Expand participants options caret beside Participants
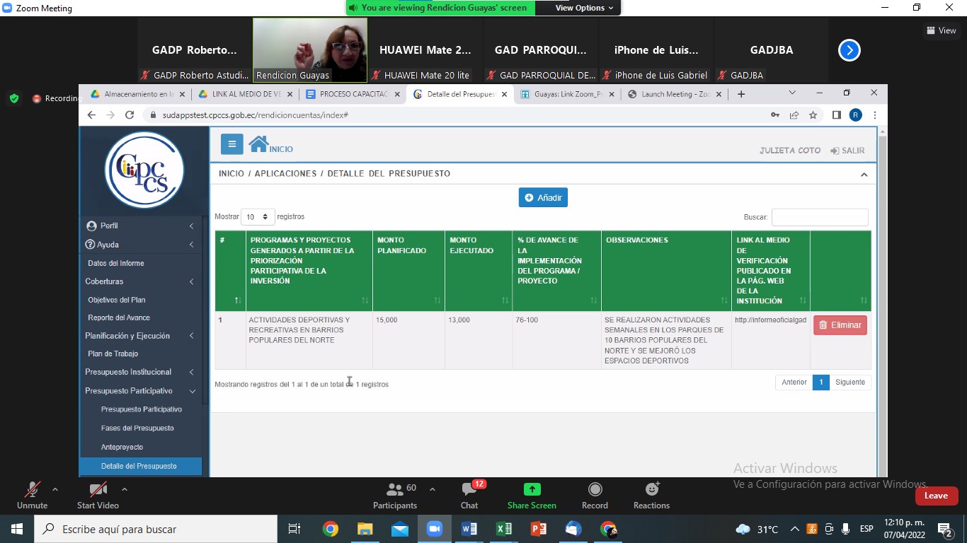The width and height of the screenshot is (967, 543). click(433, 489)
